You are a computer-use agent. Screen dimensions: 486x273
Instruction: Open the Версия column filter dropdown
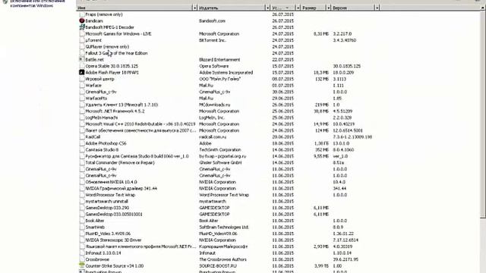coord(377,8)
